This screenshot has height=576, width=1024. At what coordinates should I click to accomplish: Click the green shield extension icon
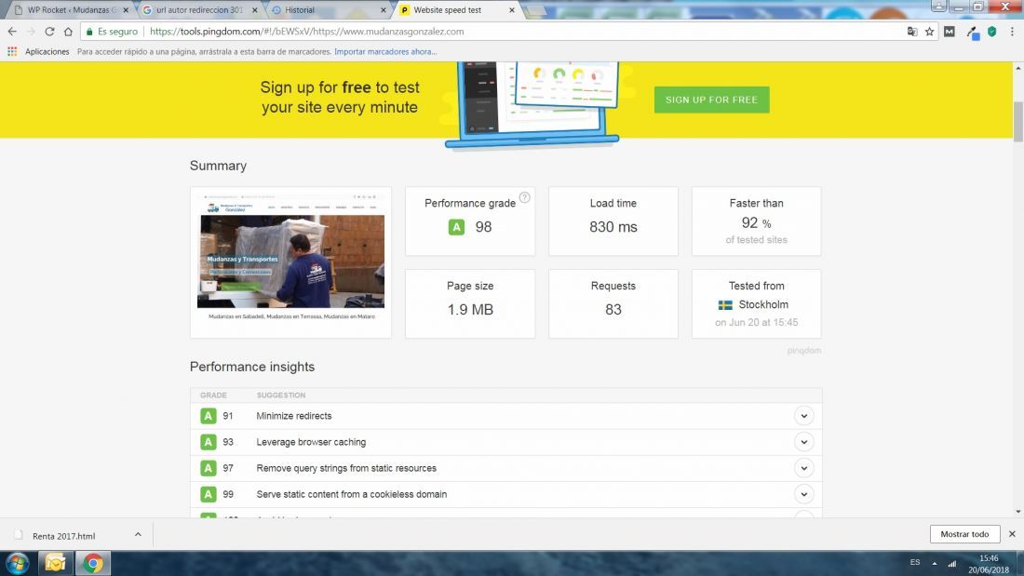(992, 32)
